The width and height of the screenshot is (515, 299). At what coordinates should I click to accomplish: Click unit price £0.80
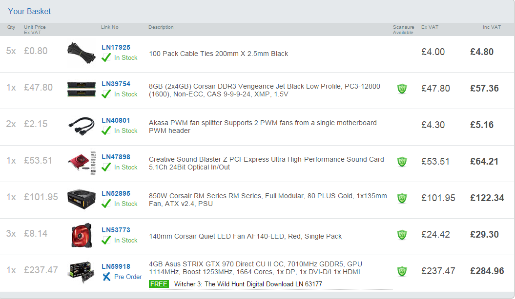[x=36, y=51]
